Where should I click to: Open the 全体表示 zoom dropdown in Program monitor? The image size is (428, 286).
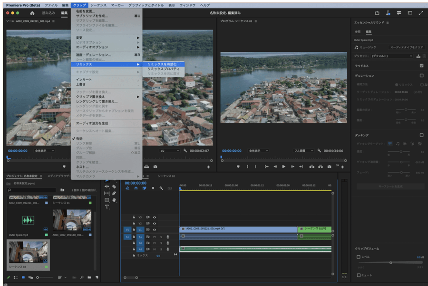(257, 150)
